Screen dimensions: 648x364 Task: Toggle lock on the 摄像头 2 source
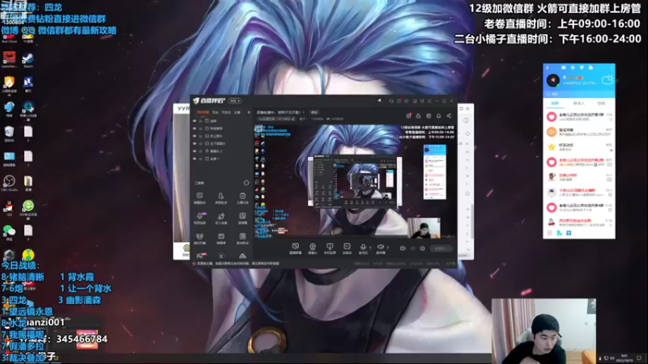click(201, 151)
